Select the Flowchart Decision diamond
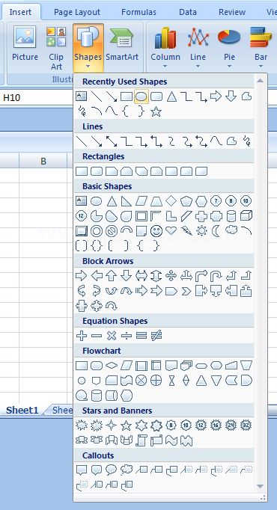 (x=112, y=366)
